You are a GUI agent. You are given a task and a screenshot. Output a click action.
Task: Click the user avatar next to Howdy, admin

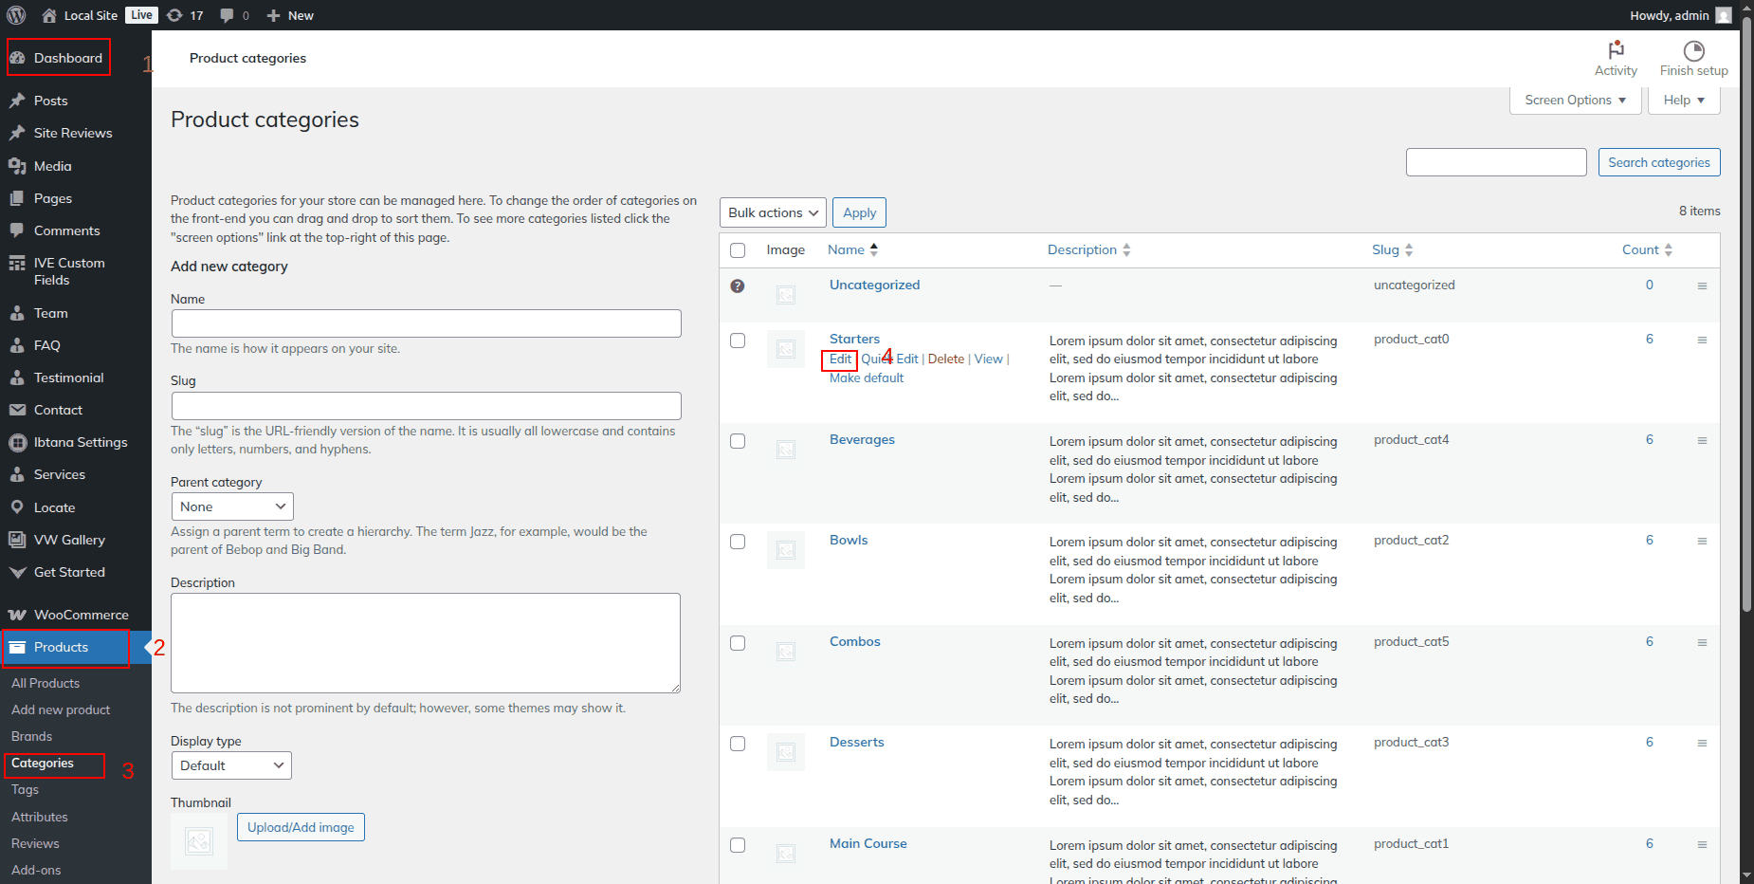click(x=1724, y=15)
